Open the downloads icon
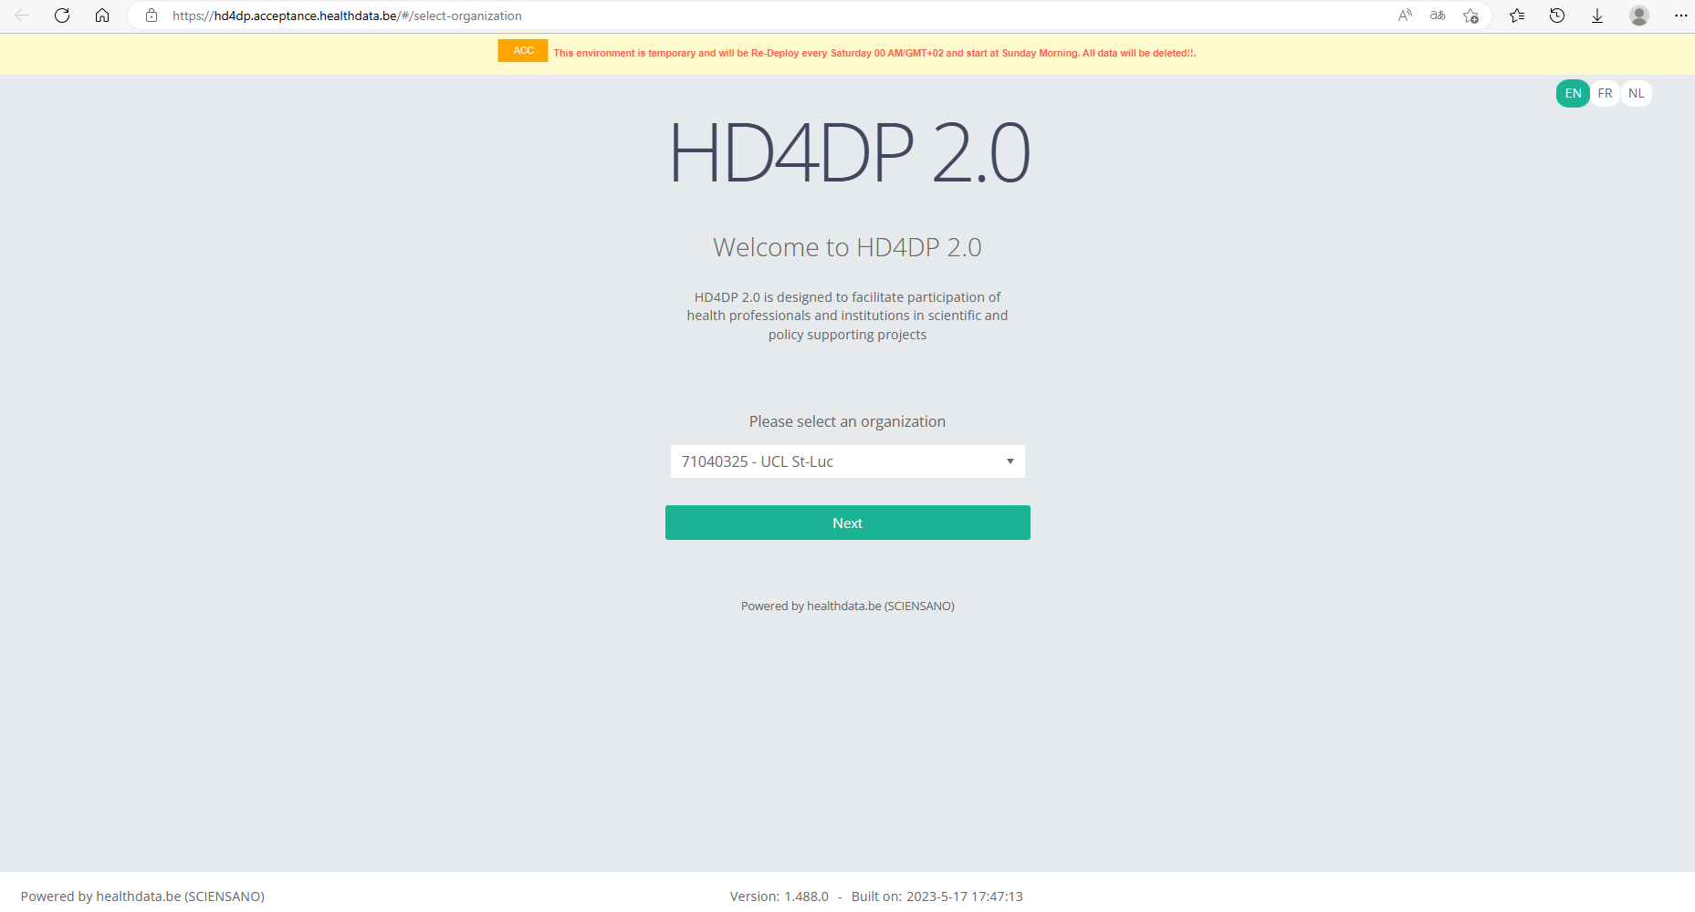This screenshot has width=1695, height=912. 1597,16
